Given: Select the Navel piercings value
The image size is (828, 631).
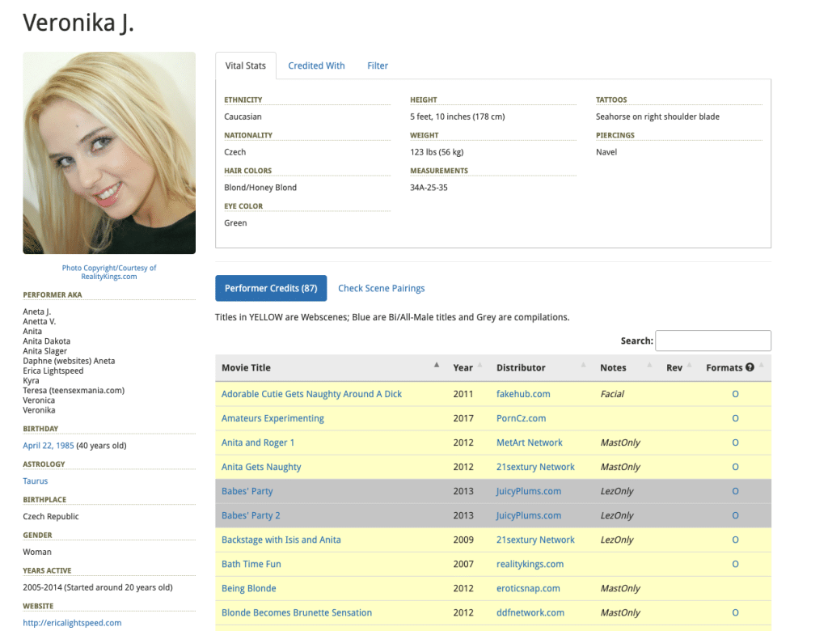Looking at the screenshot, I should 606,151.
